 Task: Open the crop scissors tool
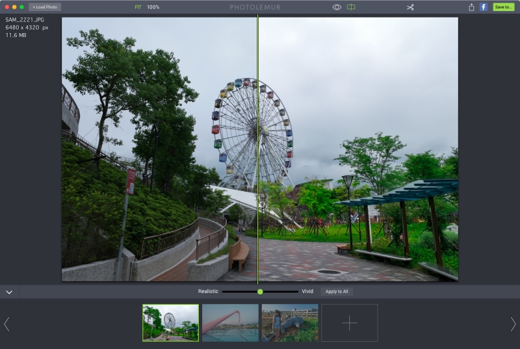[x=410, y=7]
